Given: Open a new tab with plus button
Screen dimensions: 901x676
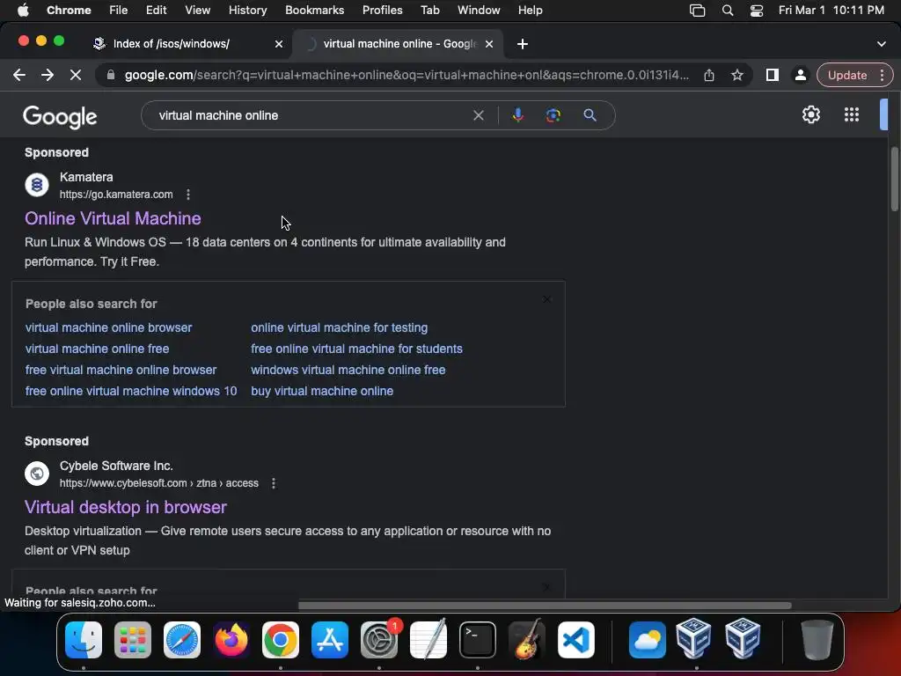Looking at the screenshot, I should [523, 44].
